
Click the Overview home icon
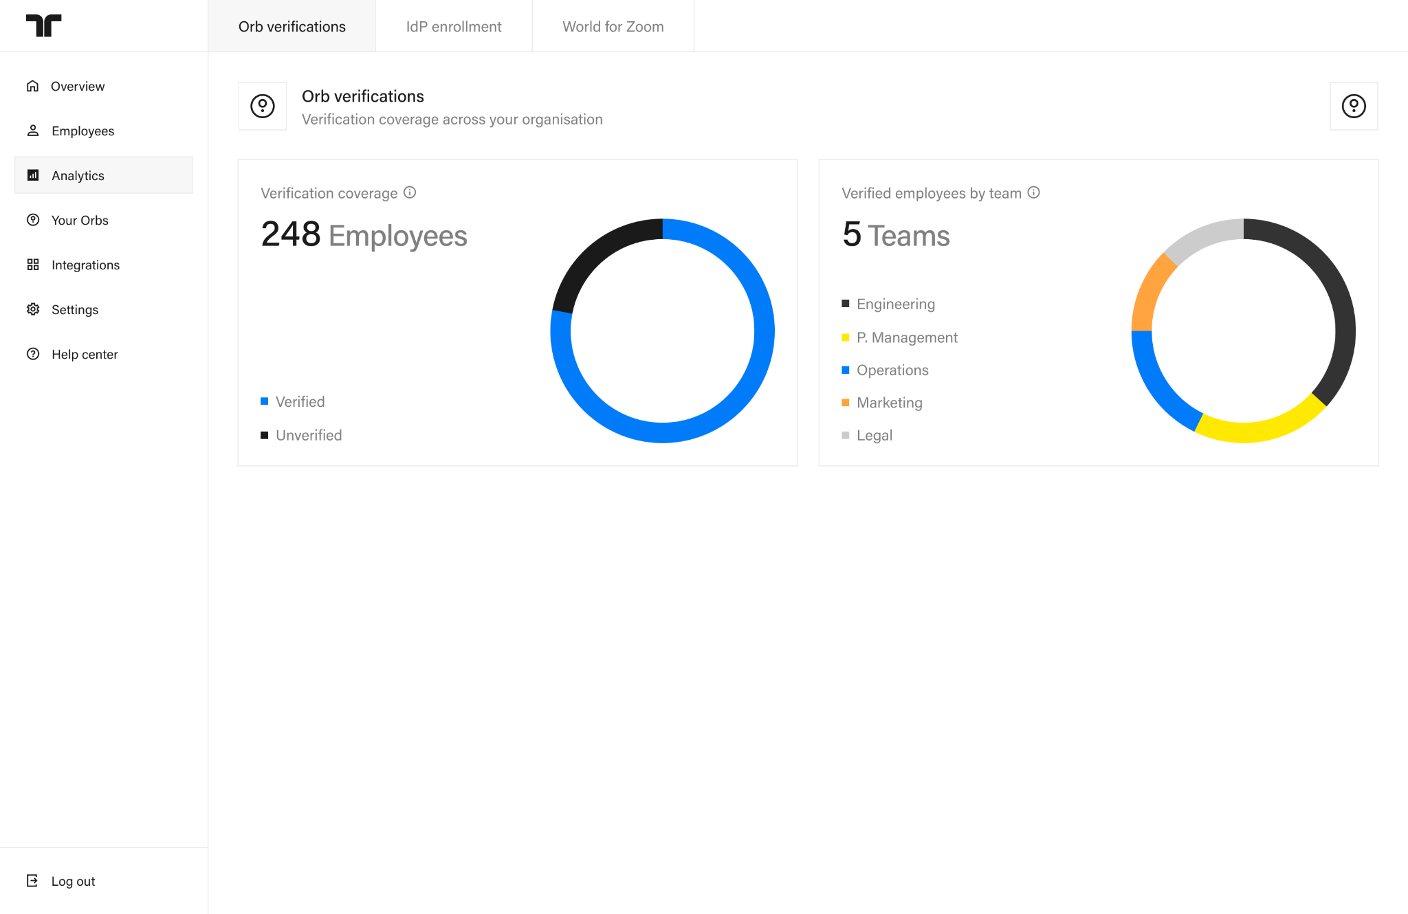(32, 86)
